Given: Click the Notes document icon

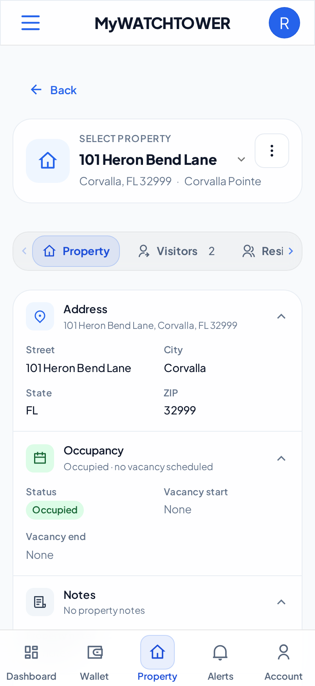Looking at the screenshot, I should pyautogui.click(x=40, y=602).
